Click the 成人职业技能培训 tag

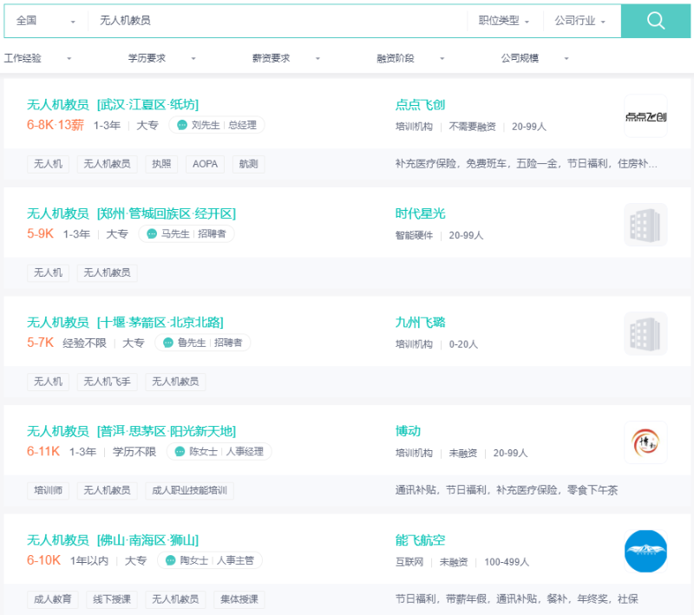point(189,490)
